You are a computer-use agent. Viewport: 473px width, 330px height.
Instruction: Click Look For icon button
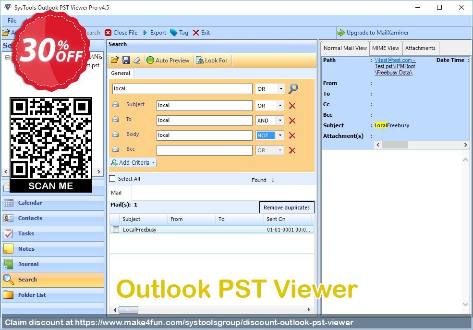pos(200,61)
